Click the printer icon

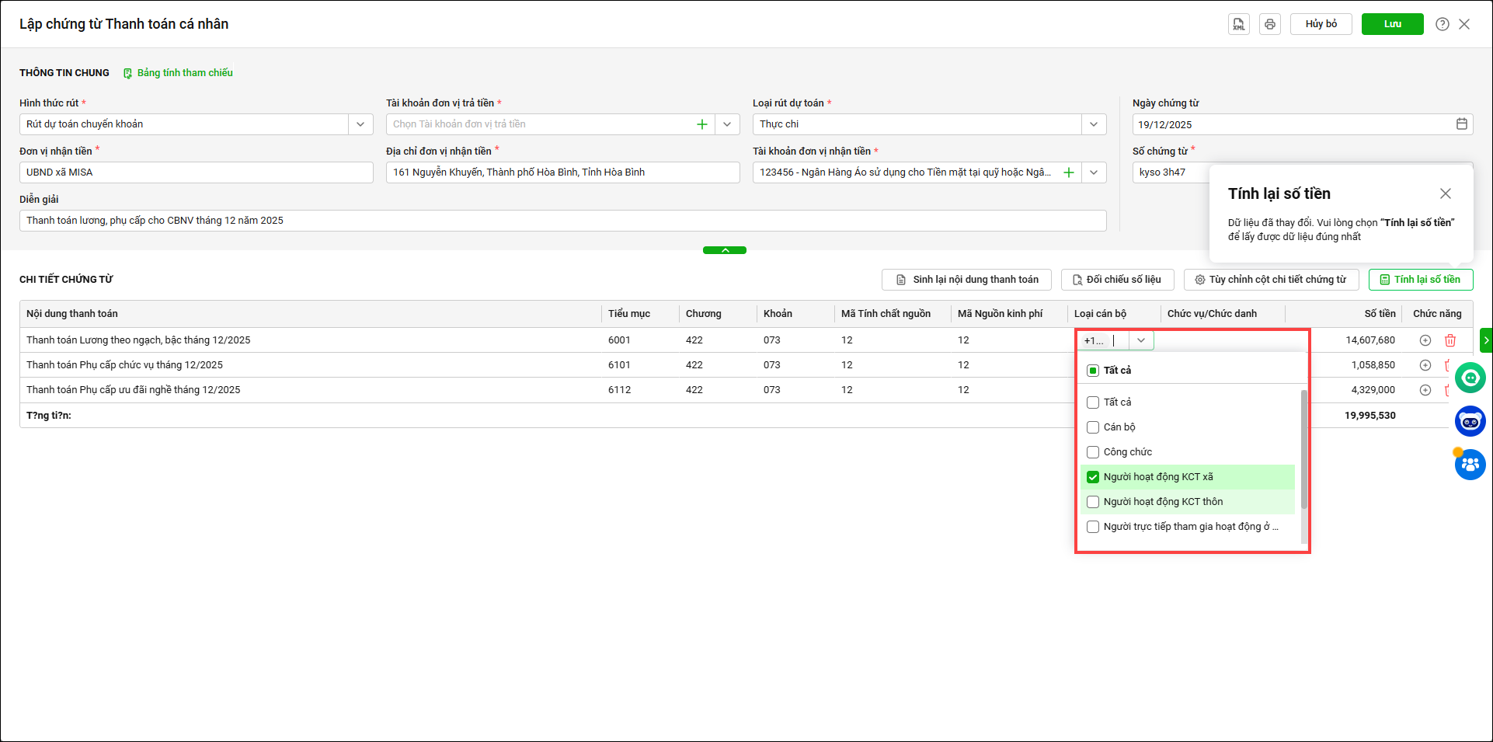coord(1269,24)
